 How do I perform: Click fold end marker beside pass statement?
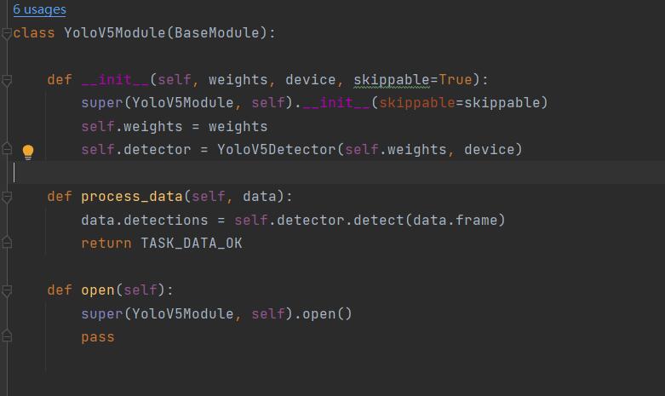tap(6, 336)
